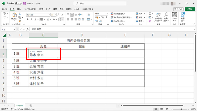
Task: Click the コメント (Comments) button
Action: [x=179, y=9]
